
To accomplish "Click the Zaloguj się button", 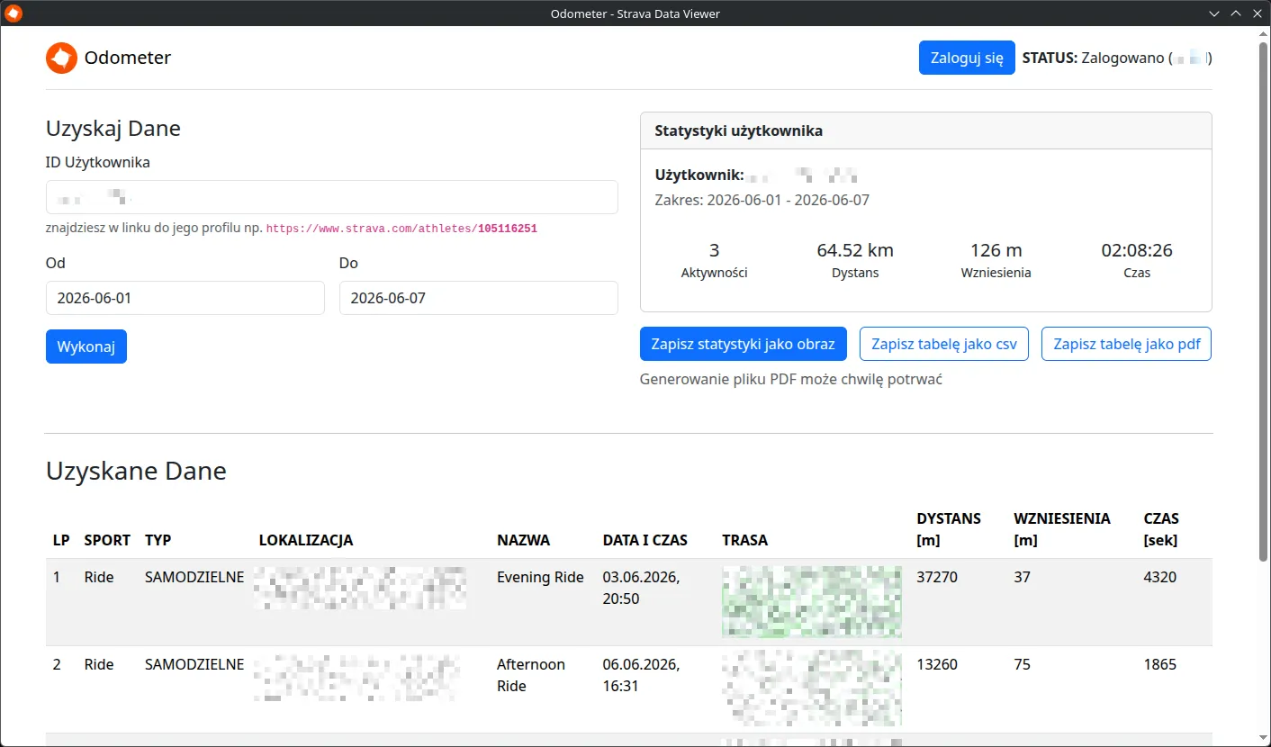I will [x=967, y=58].
